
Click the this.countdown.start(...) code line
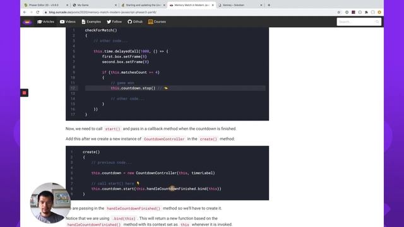[157, 189]
